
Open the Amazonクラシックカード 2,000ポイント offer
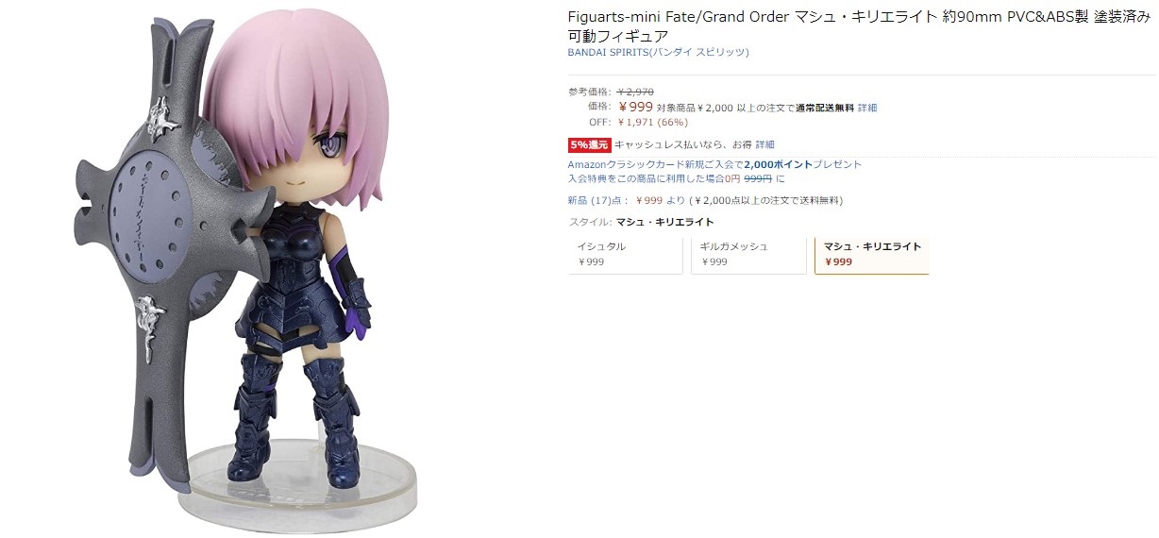coord(714,164)
